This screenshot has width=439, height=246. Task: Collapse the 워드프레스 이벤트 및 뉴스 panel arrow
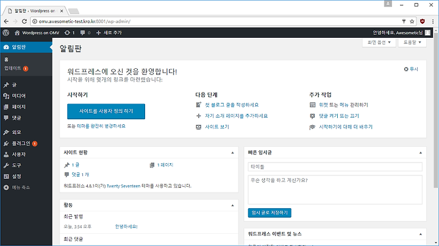[x=421, y=234]
